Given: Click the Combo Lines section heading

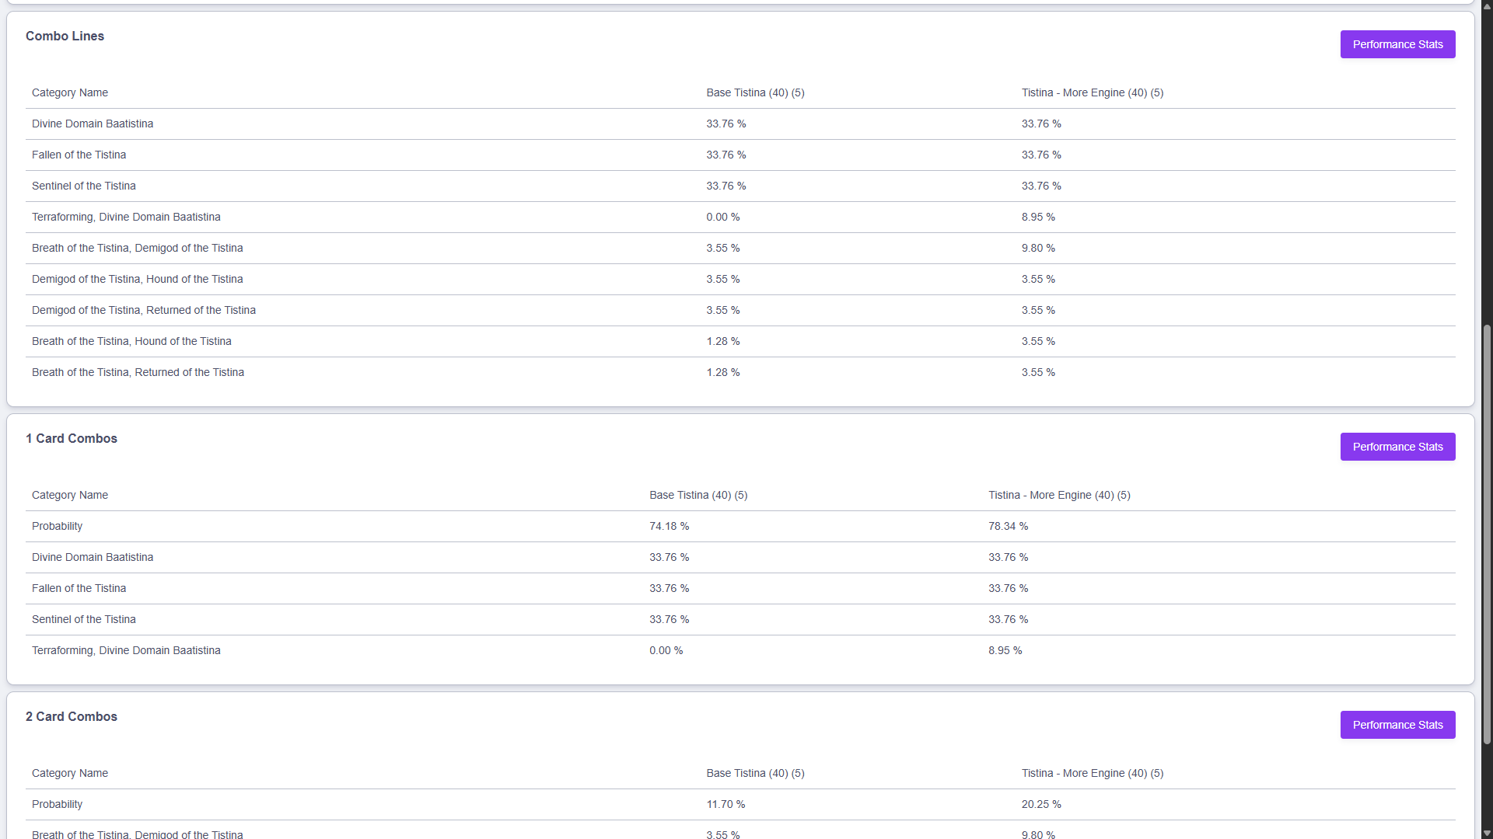Looking at the screenshot, I should coord(65,36).
